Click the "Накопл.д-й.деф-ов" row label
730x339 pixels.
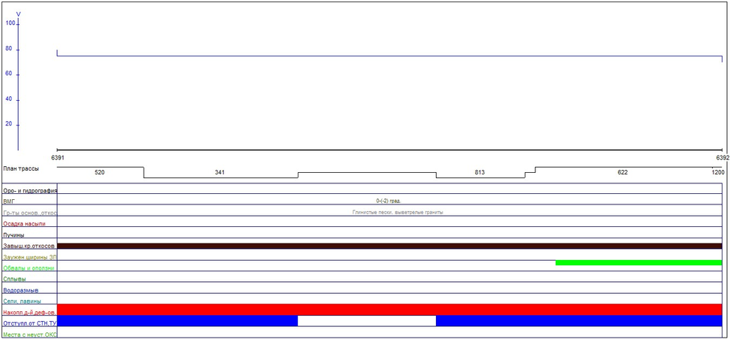click(x=30, y=313)
